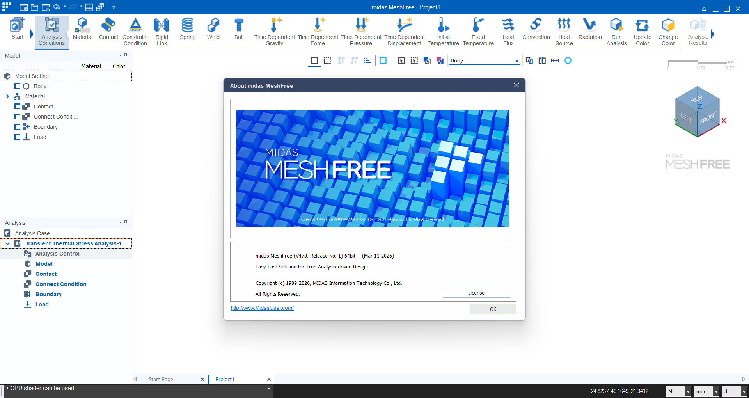
Task: Click OK in About dialog
Action: click(x=493, y=309)
